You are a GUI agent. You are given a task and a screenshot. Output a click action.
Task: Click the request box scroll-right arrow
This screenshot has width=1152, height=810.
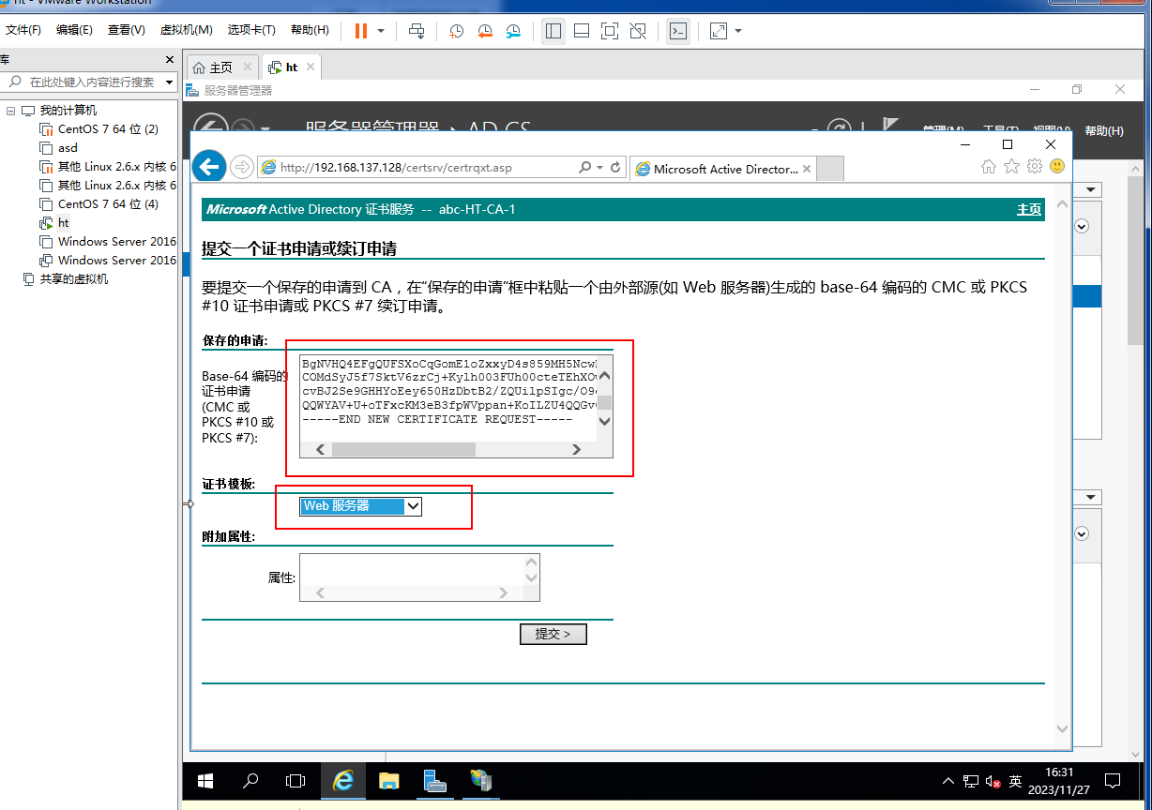point(576,449)
